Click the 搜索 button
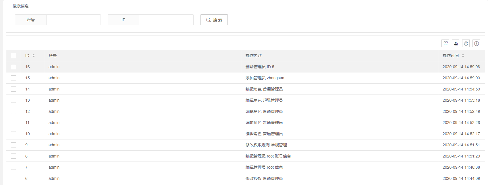Screen dimensions: 488x185 (214, 20)
